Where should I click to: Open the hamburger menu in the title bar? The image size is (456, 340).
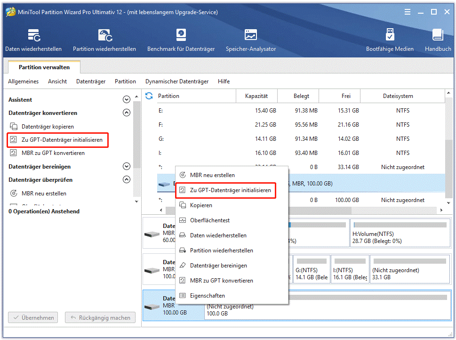(408, 12)
